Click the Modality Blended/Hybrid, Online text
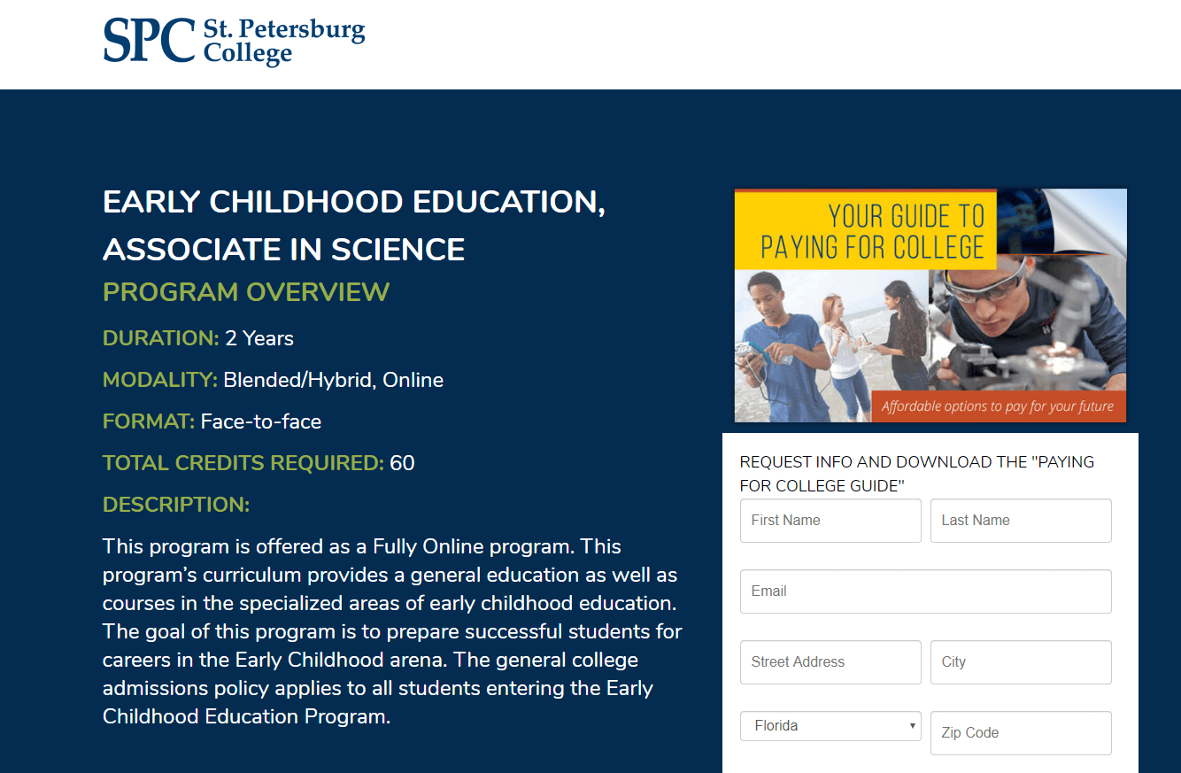 point(274,380)
